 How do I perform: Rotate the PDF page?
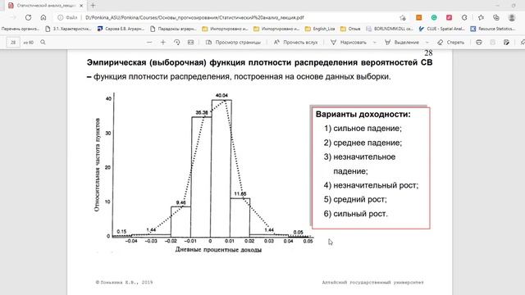click(x=177, y=42)
